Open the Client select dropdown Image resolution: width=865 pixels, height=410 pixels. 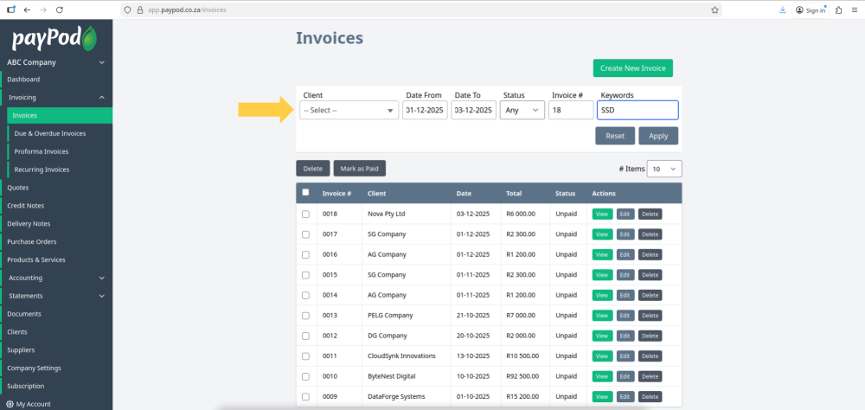349,111
